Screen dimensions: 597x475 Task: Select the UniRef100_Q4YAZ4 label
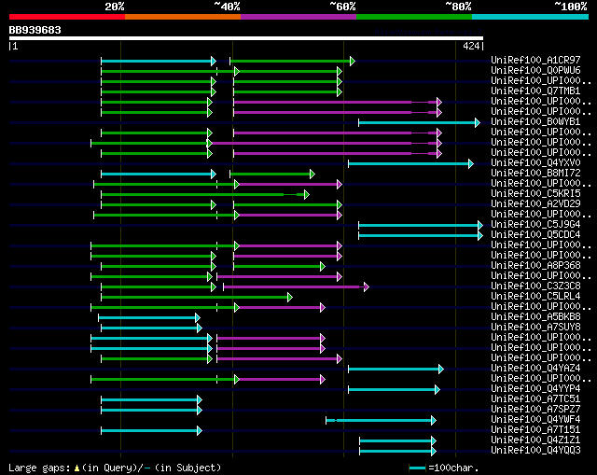click(x=535, y=369)
